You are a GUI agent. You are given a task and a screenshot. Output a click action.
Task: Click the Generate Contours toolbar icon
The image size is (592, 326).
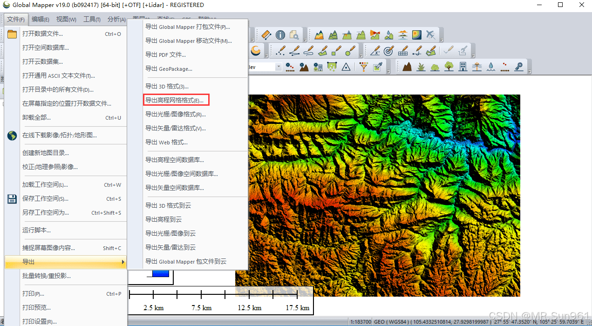click(333, 35)
